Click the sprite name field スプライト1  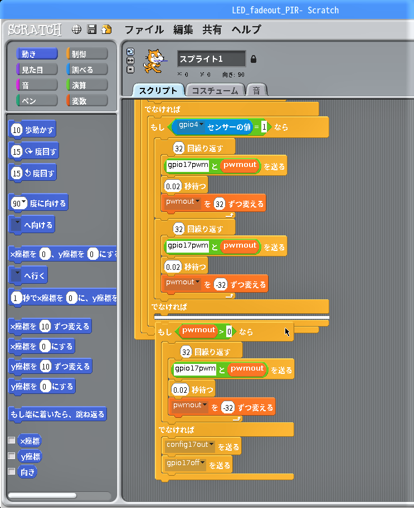click(x=211, y=58)
